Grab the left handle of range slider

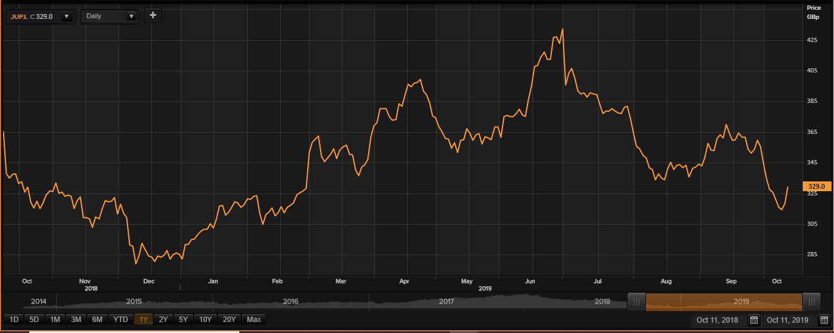click(637, 301)
